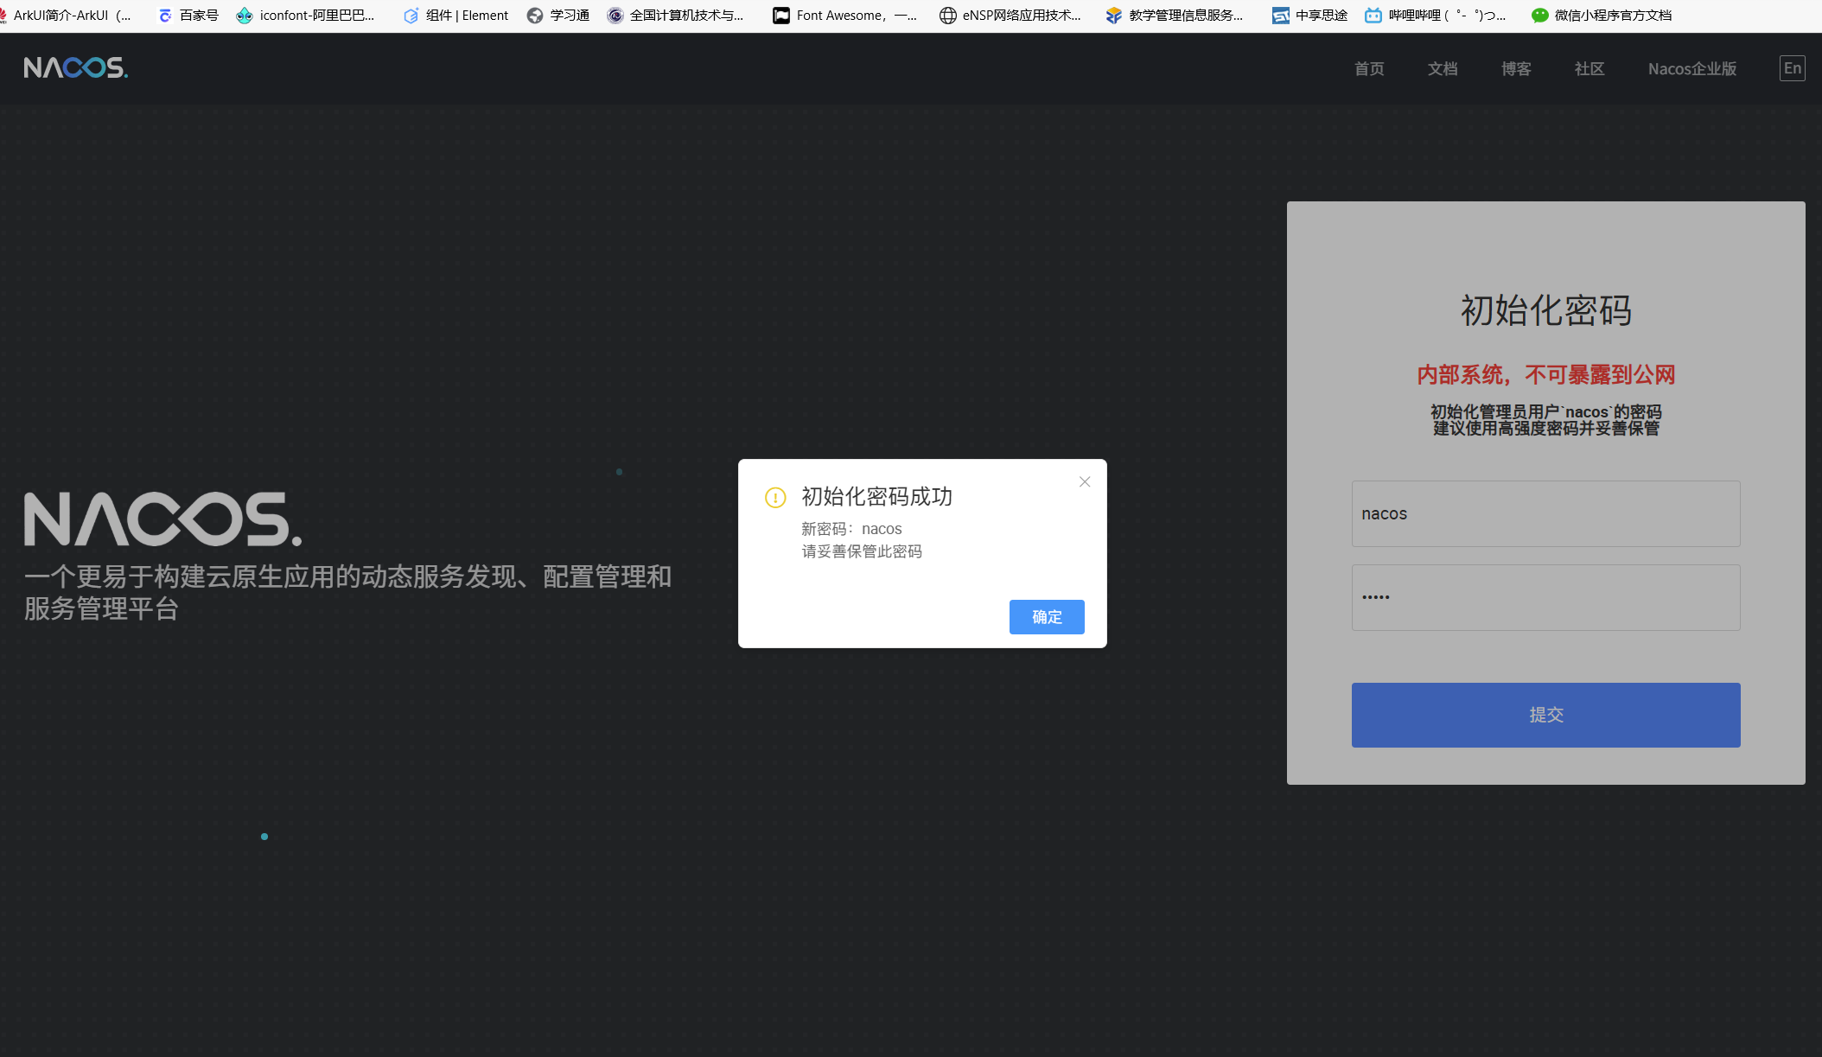
Task: Go to 首页 in navigation
Action: click(1369, 69)
